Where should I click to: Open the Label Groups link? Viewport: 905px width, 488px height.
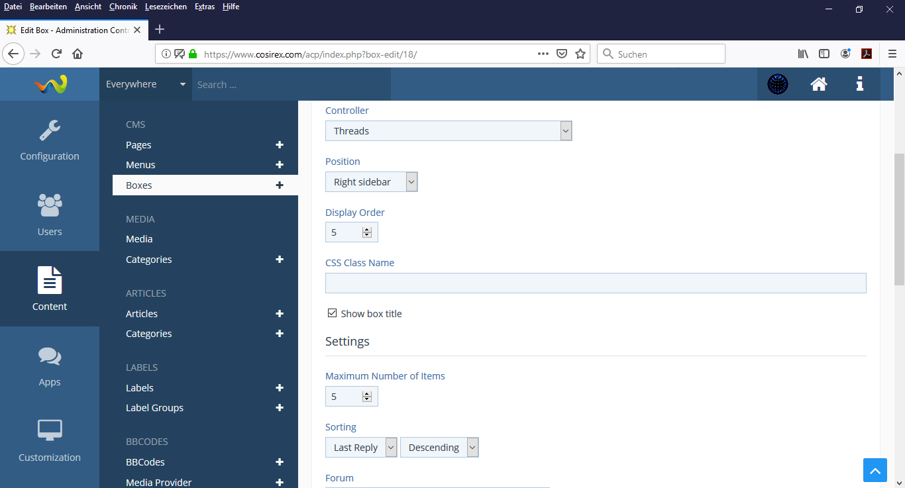tap(154, 408)
